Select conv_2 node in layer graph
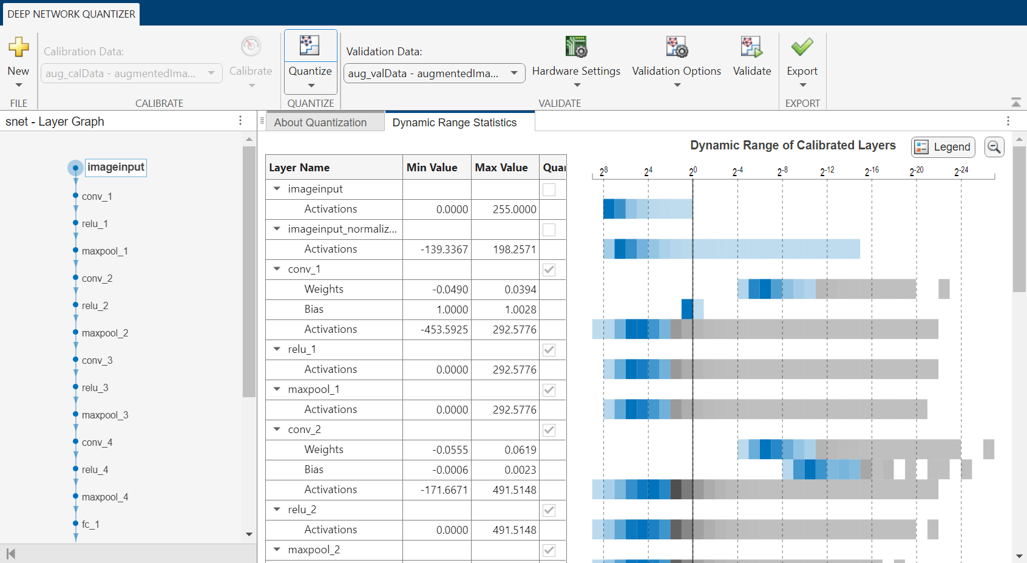1027x563 pixels. 97,278
